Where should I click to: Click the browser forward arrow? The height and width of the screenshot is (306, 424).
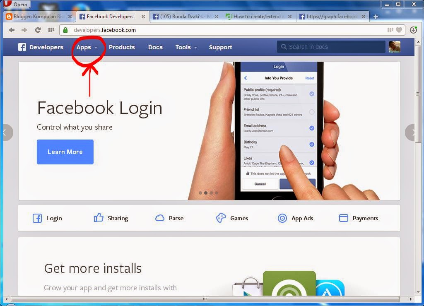click(24, 30)
